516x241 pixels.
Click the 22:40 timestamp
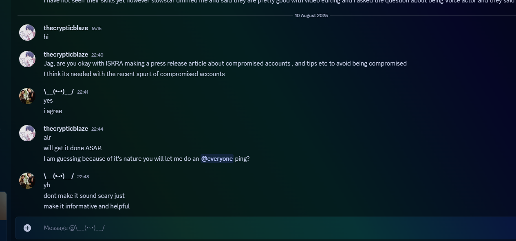(97, 55)
